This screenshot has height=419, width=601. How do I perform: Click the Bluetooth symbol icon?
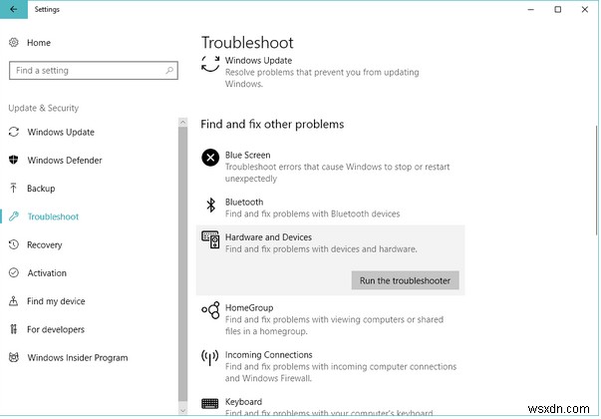(x=211, y=205)
